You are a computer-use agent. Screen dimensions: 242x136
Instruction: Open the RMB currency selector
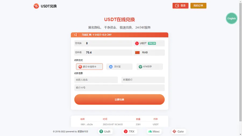(x=149, y=52)
